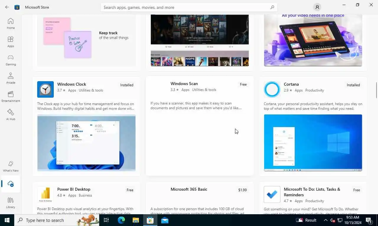Image resolution: width=378 pixels, height=226 pixels.
Task: Click the network tray icon
Action: click(340, 220)
